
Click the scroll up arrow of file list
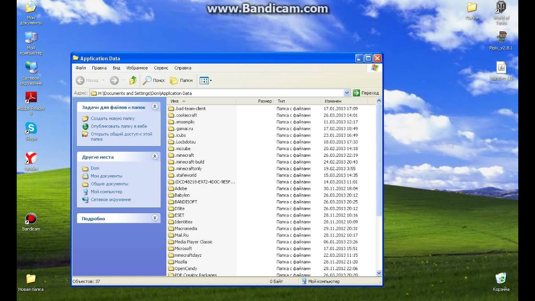click(379, 101)
